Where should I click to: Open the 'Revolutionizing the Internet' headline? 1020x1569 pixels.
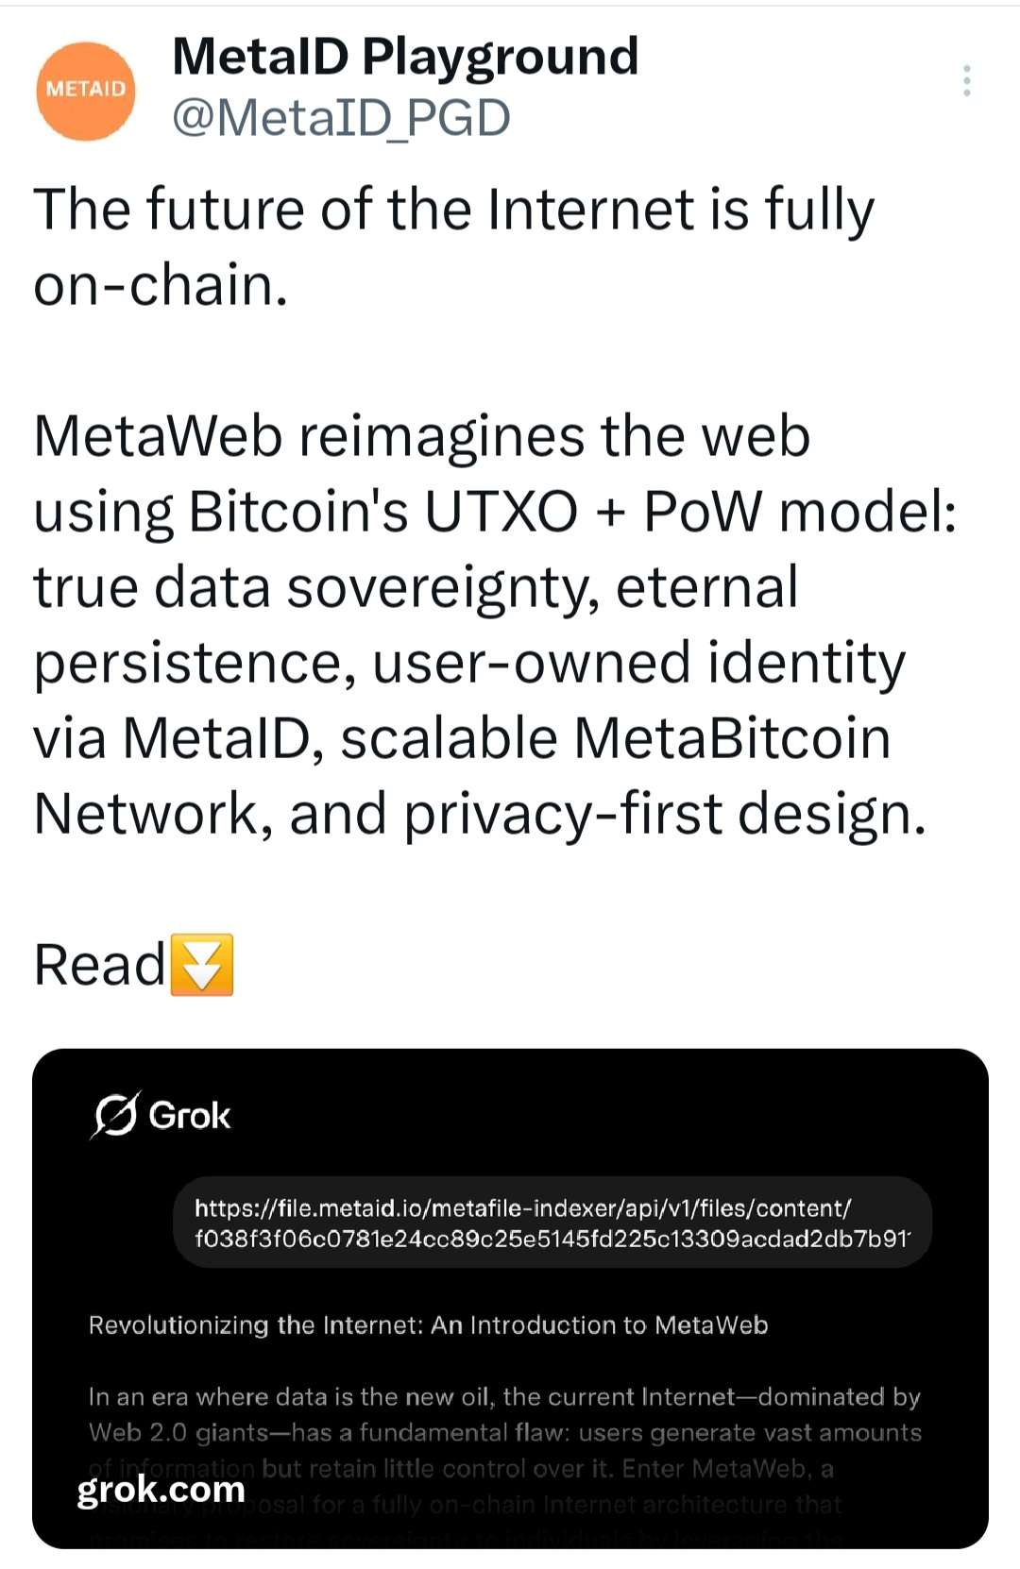pos(428,1324)
